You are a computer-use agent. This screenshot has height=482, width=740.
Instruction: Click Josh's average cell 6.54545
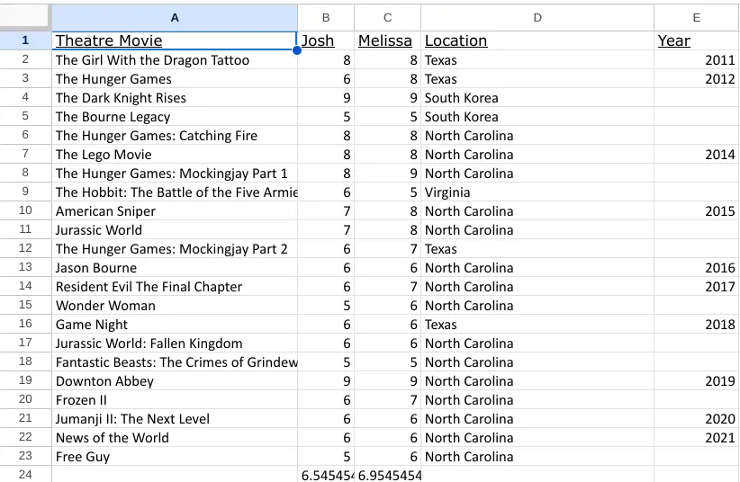tap(326, 474)
